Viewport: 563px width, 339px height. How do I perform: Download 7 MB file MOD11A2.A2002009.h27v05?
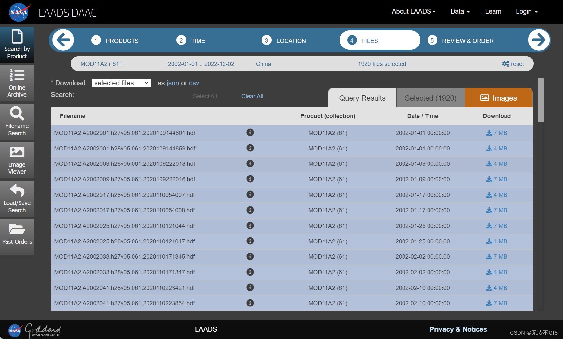(x=496, y=179)
